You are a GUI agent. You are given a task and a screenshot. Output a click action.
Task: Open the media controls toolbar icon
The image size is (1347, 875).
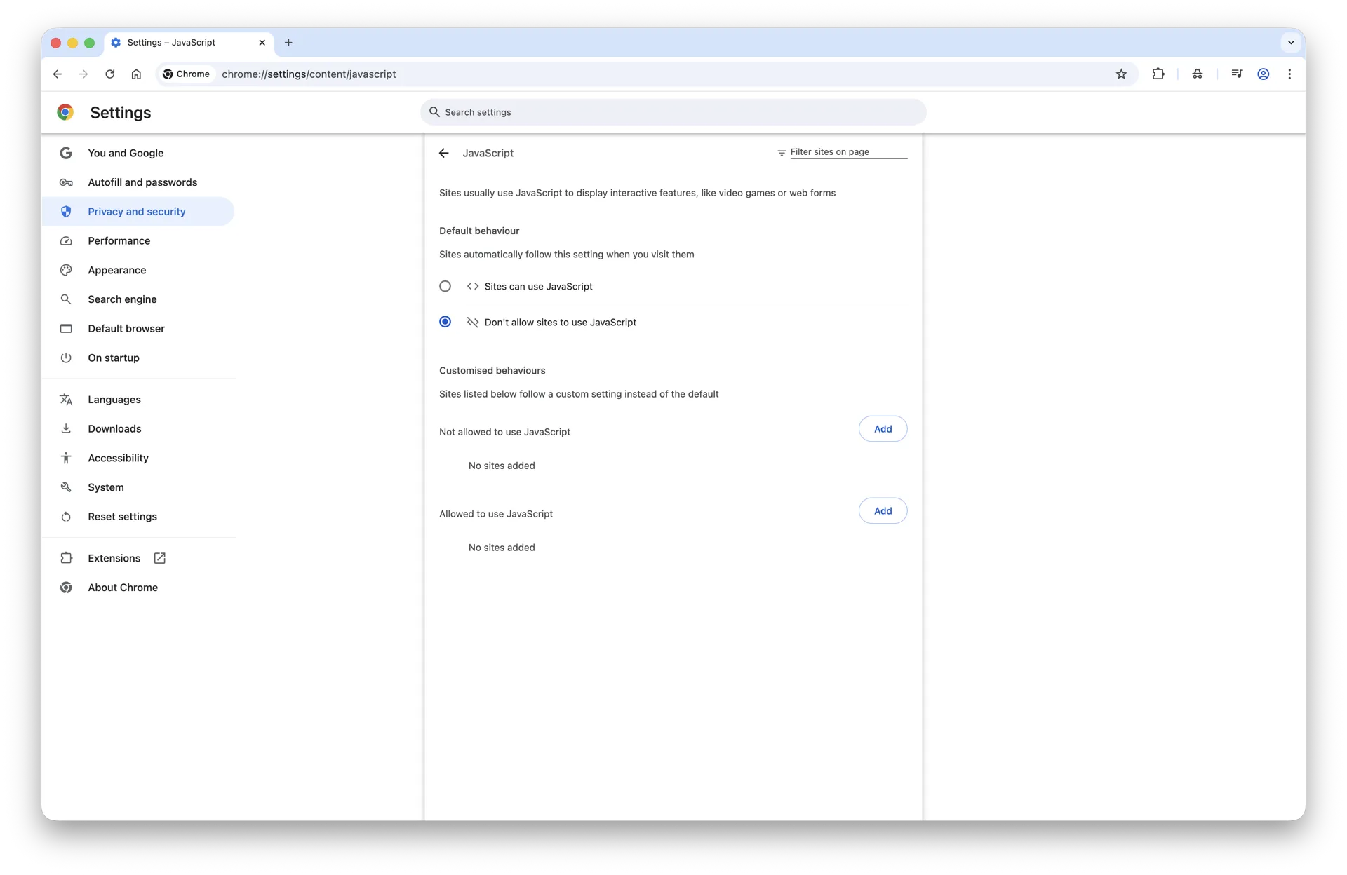pos(1237,74)
